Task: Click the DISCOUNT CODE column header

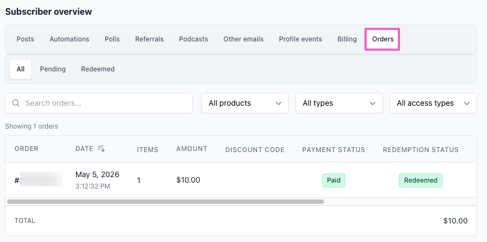Action: (254, 150)
